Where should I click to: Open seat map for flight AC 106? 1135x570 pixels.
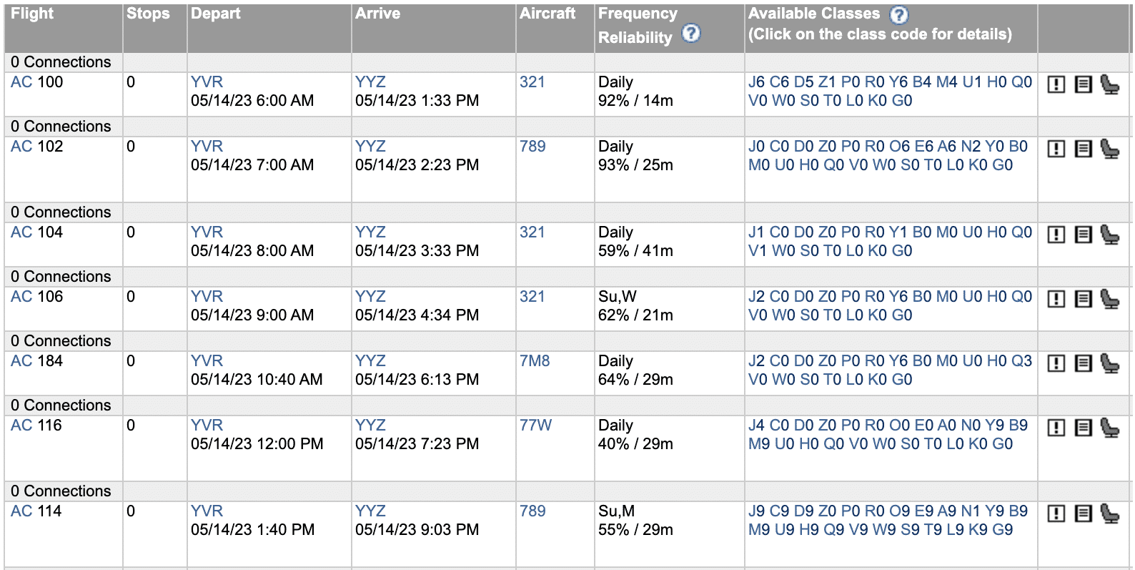pyautogui.click(x=1109, y=299)
